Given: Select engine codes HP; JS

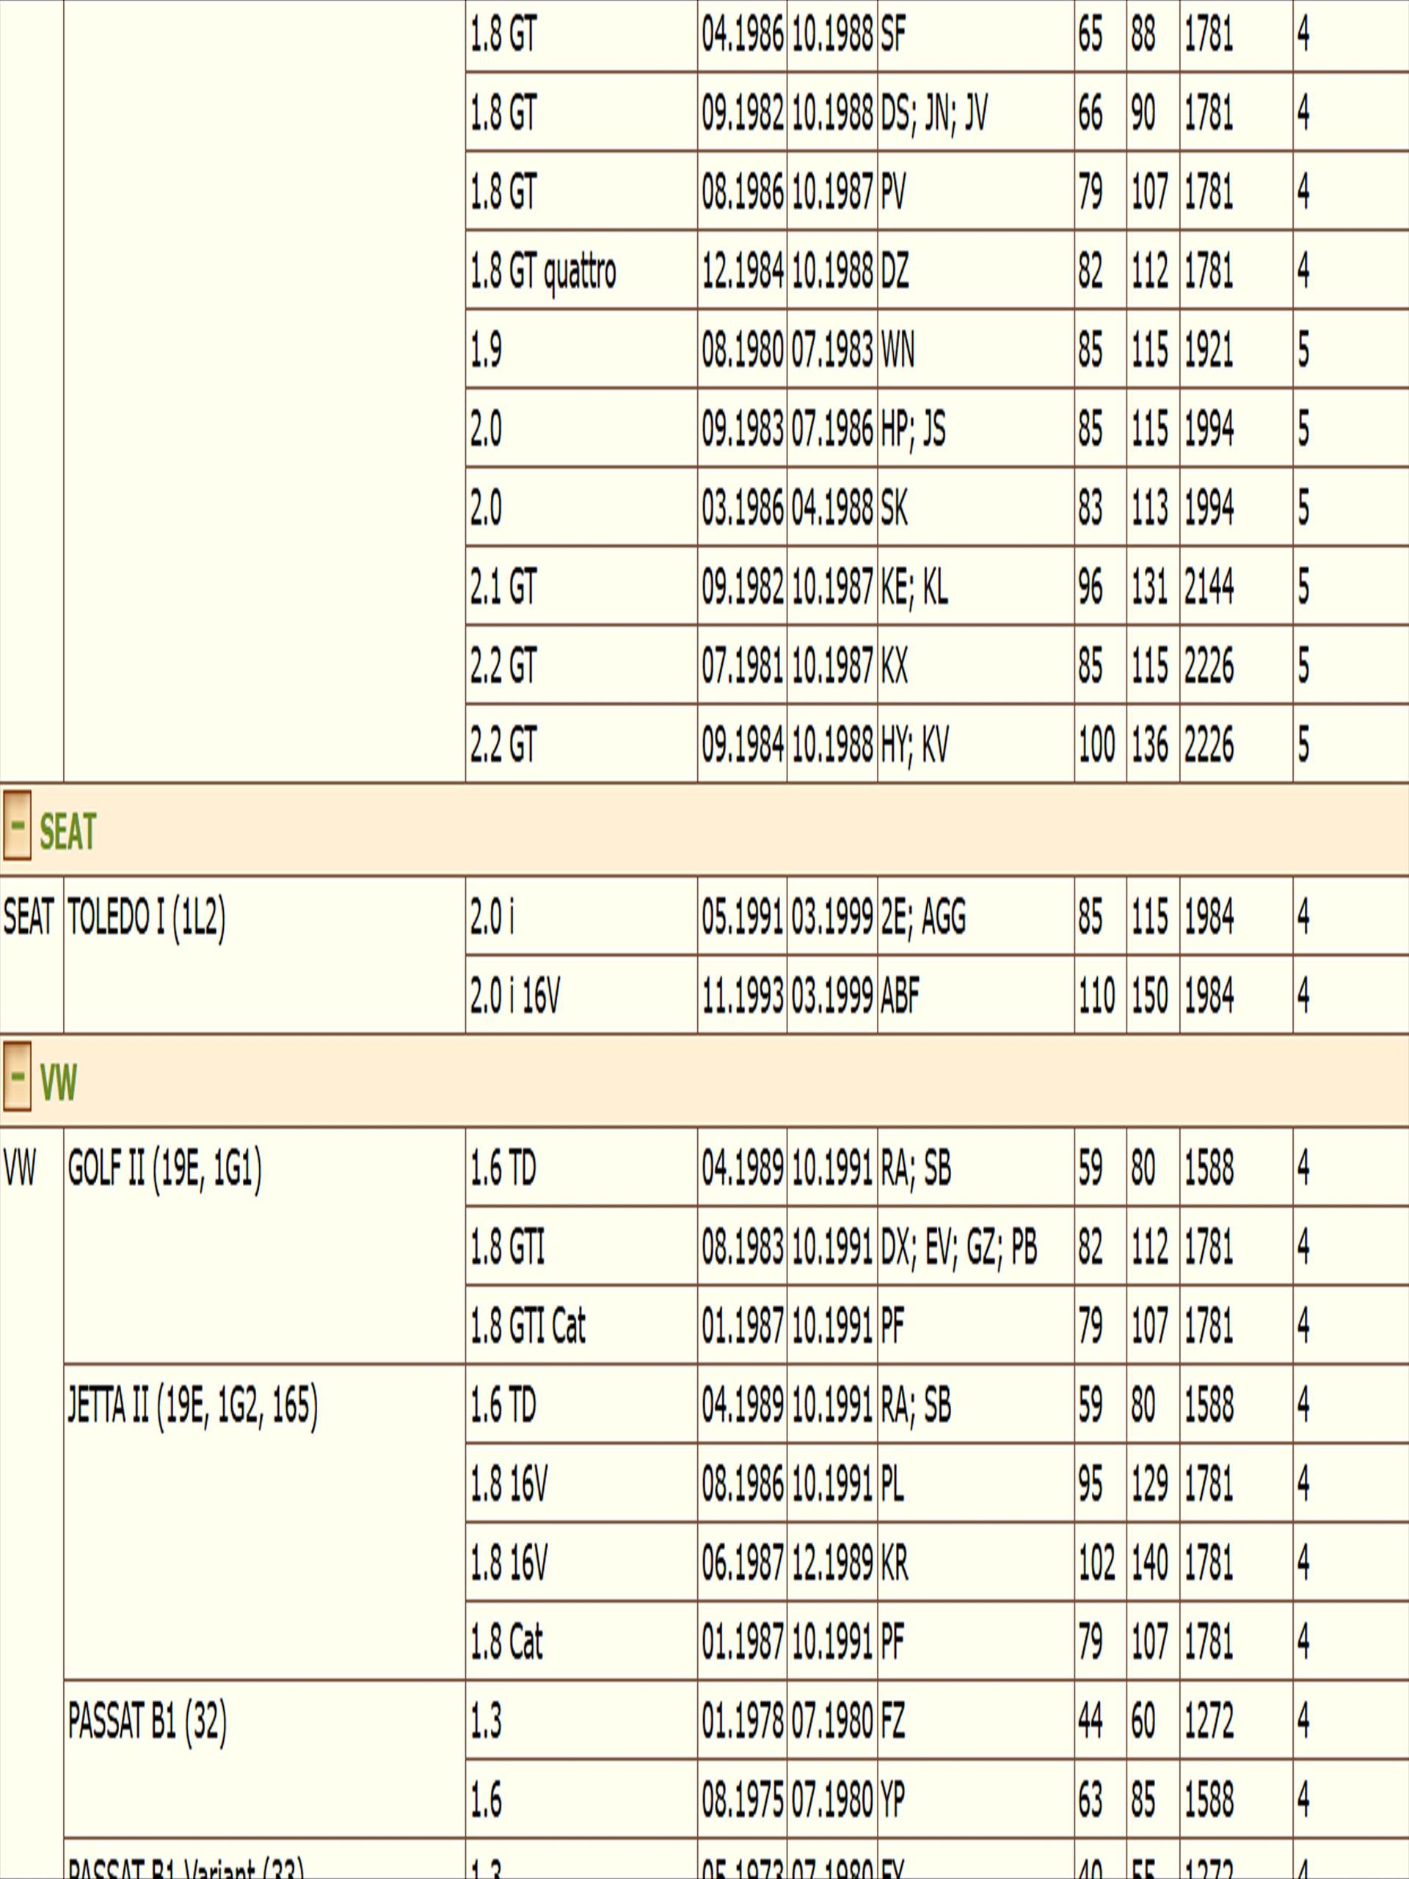Looking at the screenshot, I should click(976, 428).
